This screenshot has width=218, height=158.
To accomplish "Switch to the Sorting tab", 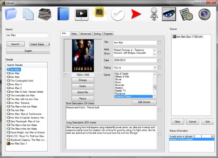I will click(x=97, y=34).
